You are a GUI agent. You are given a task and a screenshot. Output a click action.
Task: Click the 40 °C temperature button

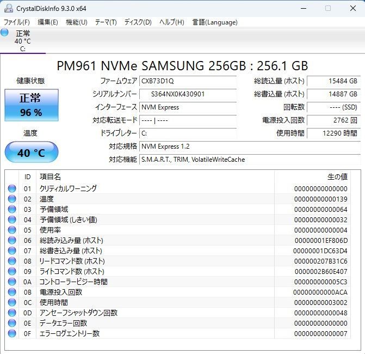tap(32, 152)
